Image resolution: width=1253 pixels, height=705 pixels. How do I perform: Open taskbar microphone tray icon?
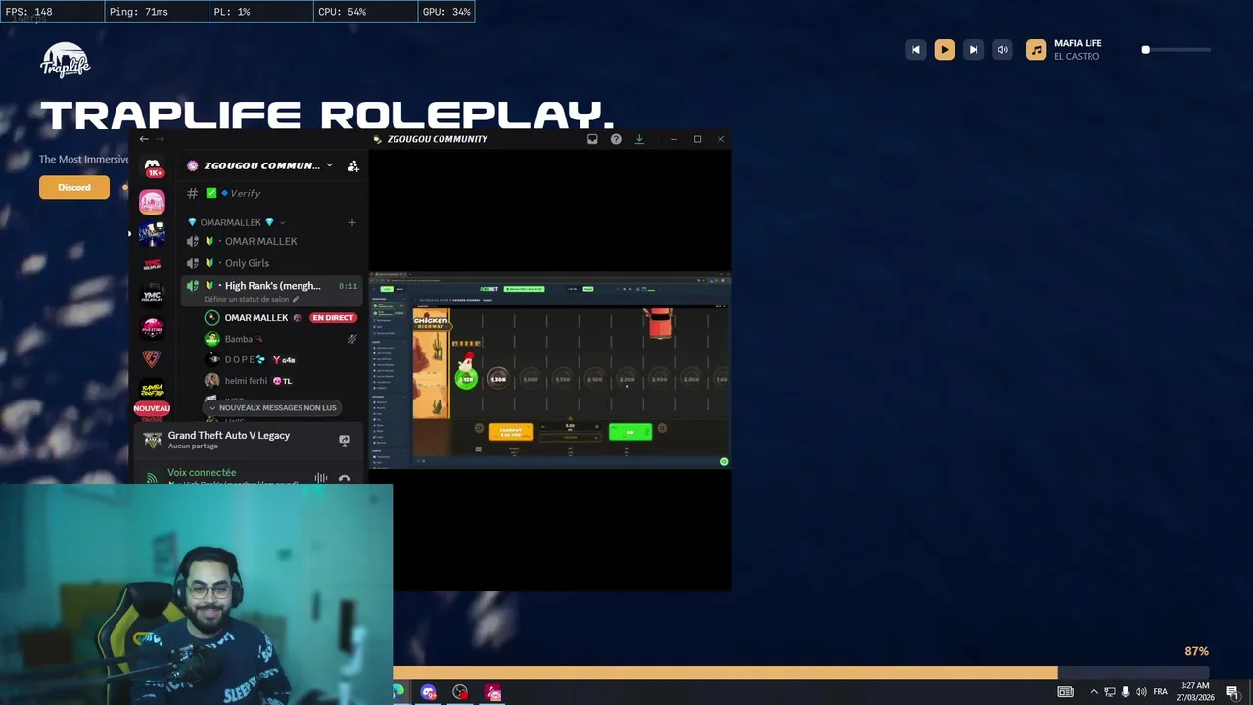(1126, 692)
